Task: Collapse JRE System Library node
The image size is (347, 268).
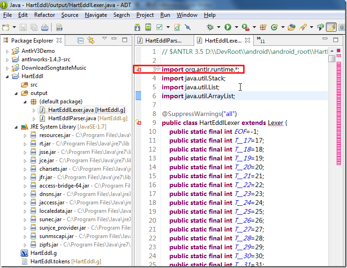Action: coord(16,127)
